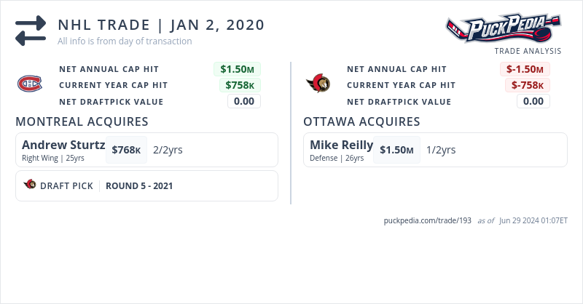Click the Senators icon beside Draft Pick

[30, 185]
